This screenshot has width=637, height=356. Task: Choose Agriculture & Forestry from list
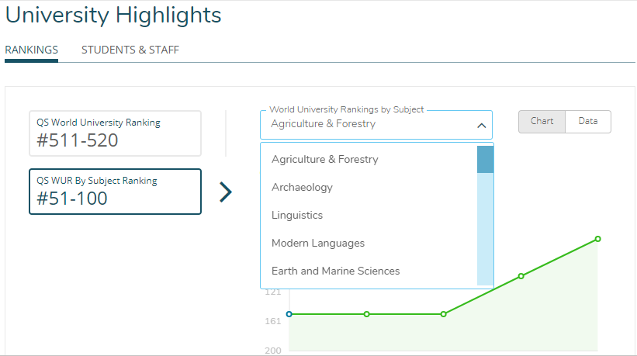325,159
